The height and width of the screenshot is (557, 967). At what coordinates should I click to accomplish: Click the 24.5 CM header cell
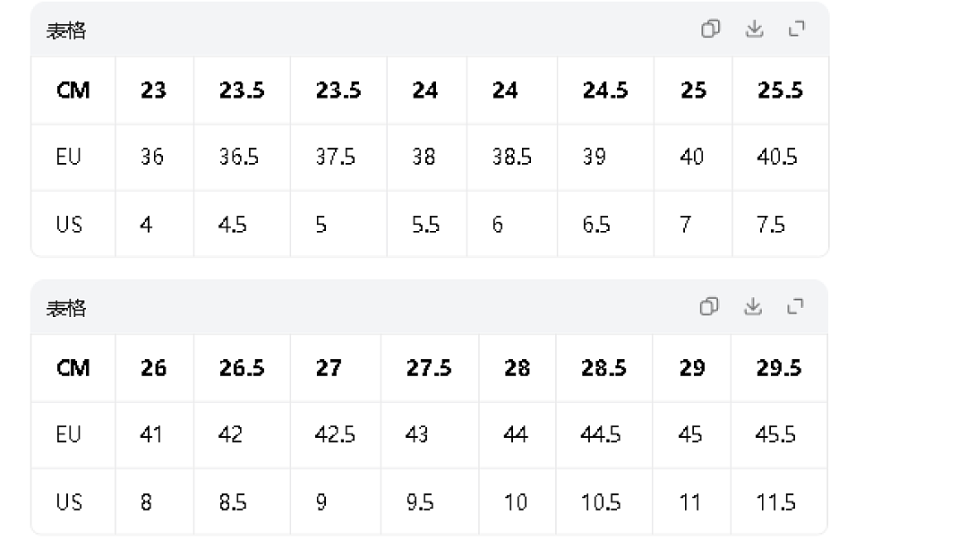(605, 90)
